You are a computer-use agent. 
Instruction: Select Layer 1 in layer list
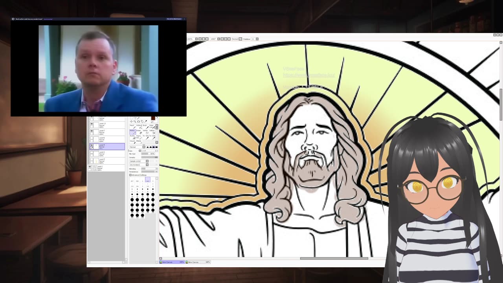tap(106, 168)
